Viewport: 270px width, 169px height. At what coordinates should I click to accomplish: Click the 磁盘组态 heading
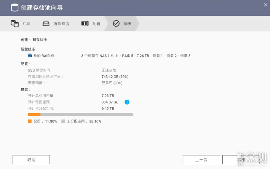(29, 49)
